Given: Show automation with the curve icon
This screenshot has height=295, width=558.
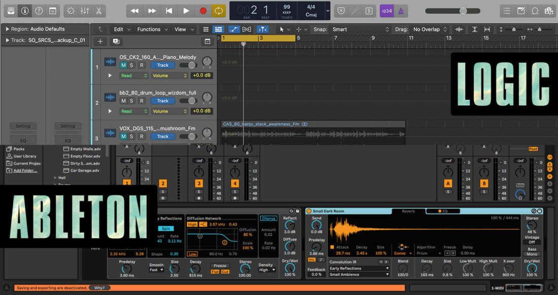Looking at the screenshot, I should pyautogui.click(x=233, y=29).
